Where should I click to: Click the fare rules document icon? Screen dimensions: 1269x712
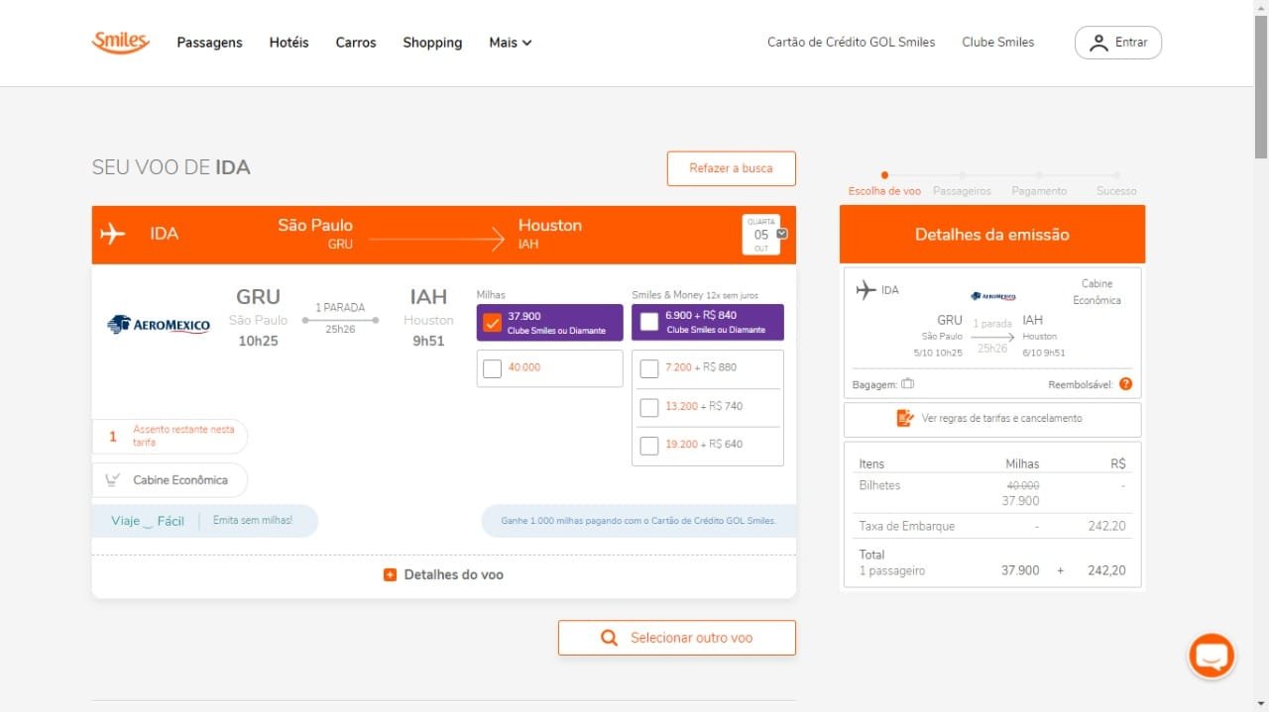click(904, 418)
